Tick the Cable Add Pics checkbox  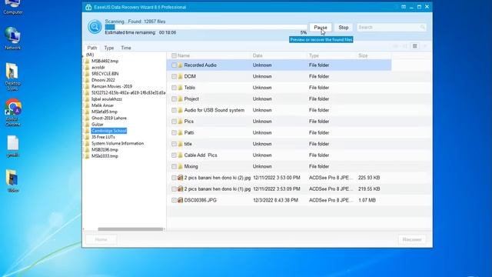point(174,155)
